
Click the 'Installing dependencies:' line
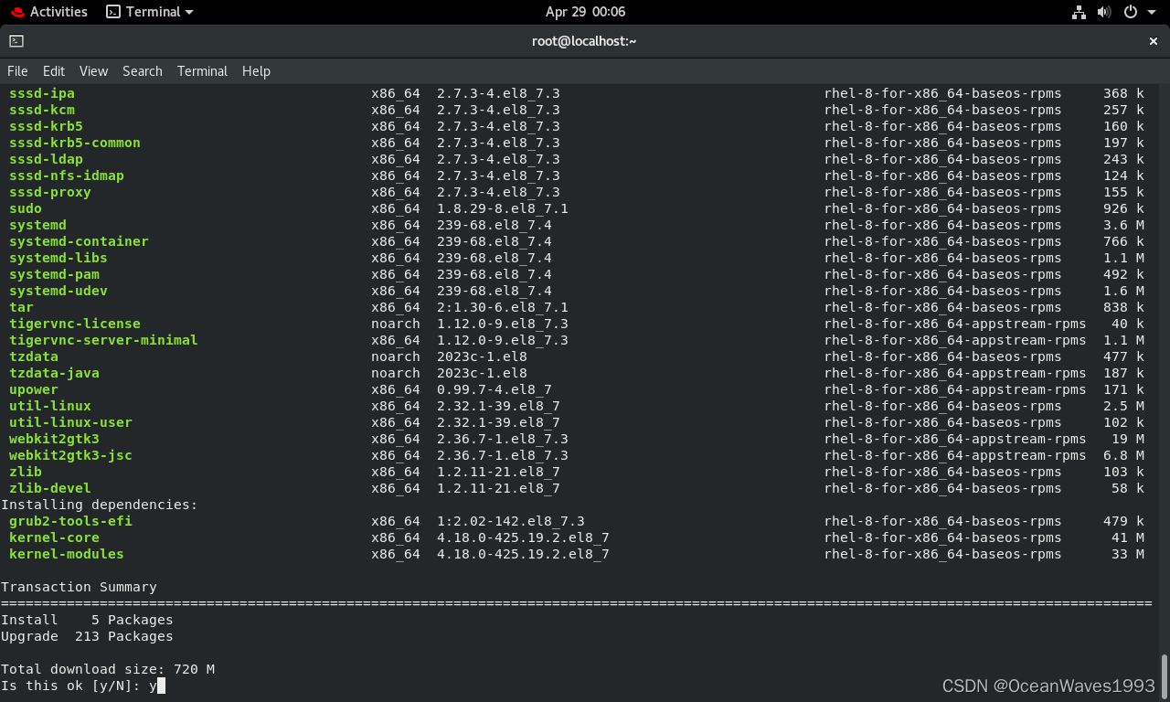pos(100,505)
